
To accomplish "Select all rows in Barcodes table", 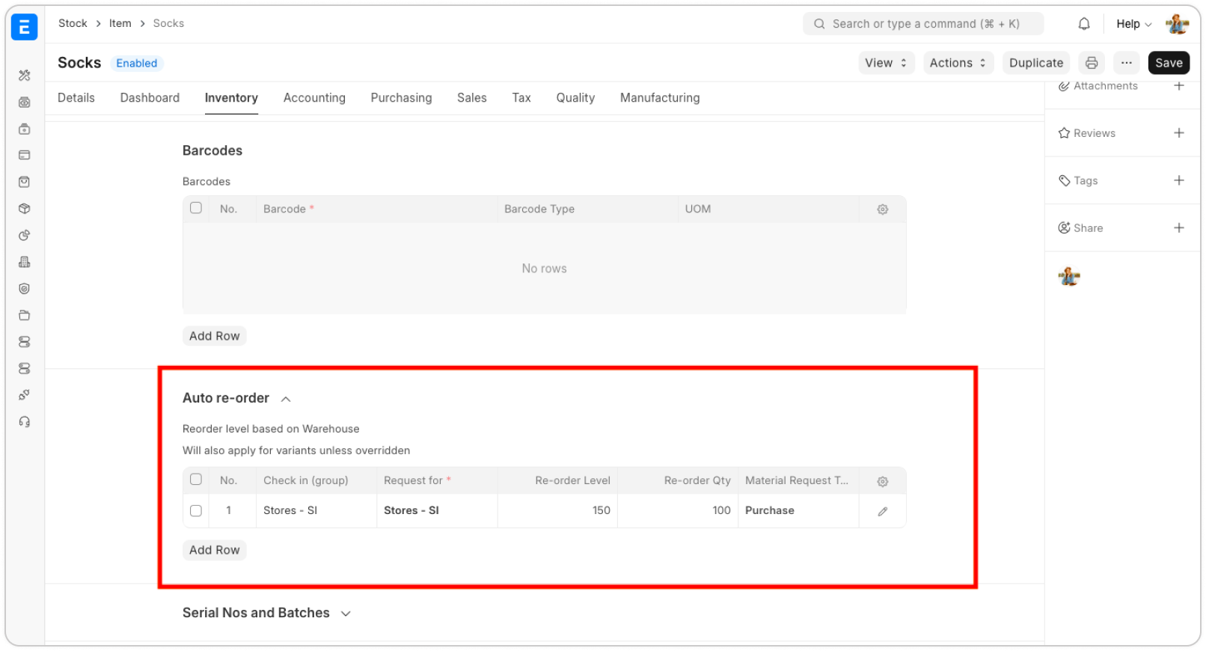I will (x=196, y=208).
